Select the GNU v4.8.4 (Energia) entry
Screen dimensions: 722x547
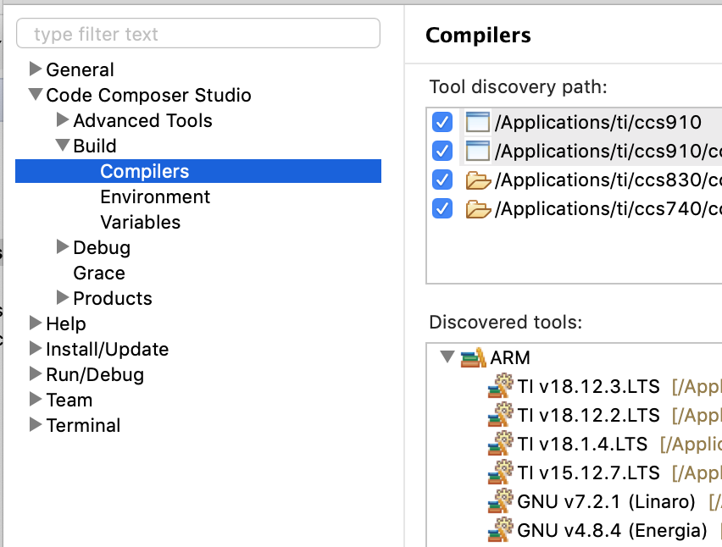click(x=612, y=531)
